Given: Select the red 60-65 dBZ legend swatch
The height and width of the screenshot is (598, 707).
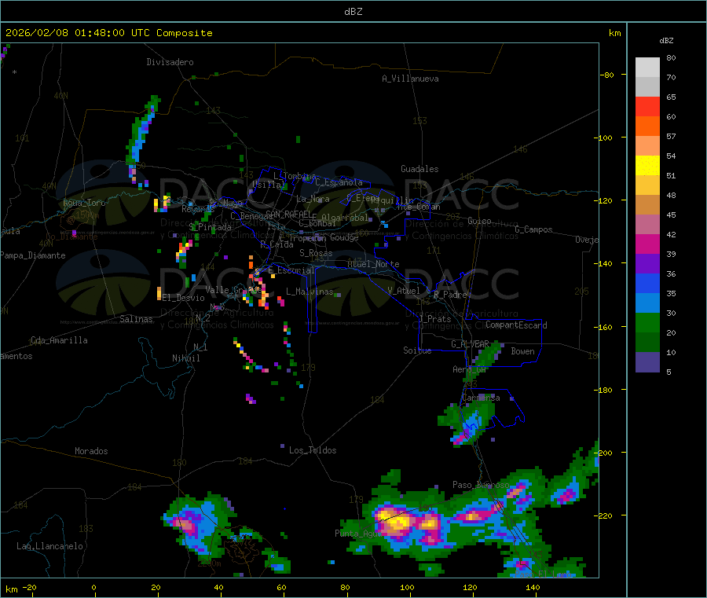Looking at the screenshot, I should pyautogui.click(x=647, y=106).
